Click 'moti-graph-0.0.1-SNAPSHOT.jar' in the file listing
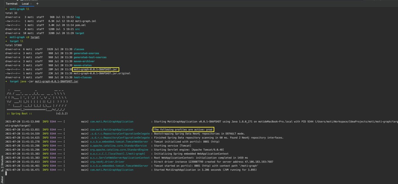 pyautogui.click(x=96, y=69)
